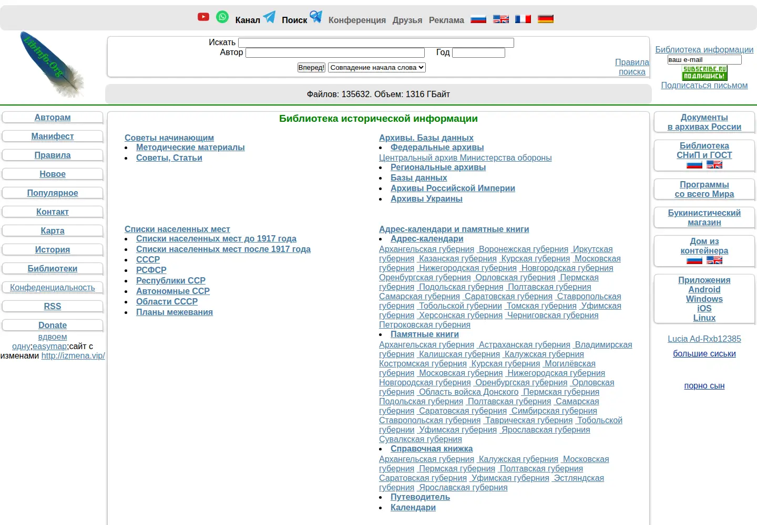Open Конференция link in top bar
Image resolution: width=757 pixels, height=525 pixels.
click(357, 20)
